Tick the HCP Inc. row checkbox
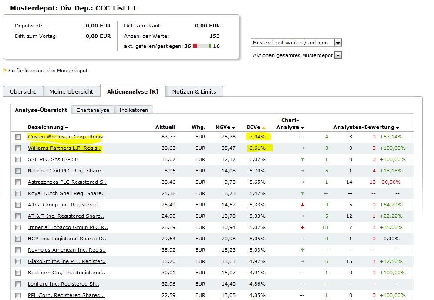434x300 pixels. point(18,239)
